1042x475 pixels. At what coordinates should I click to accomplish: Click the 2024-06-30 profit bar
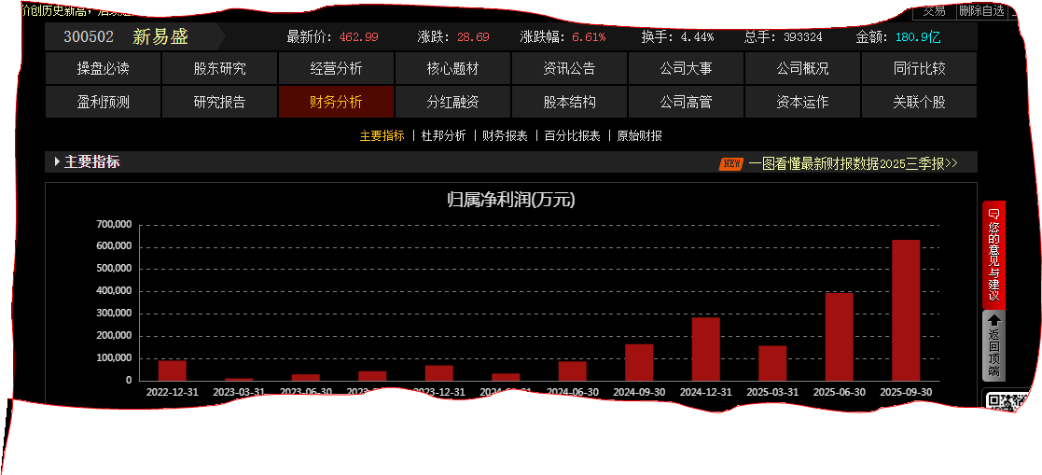(x=572, y=370)
